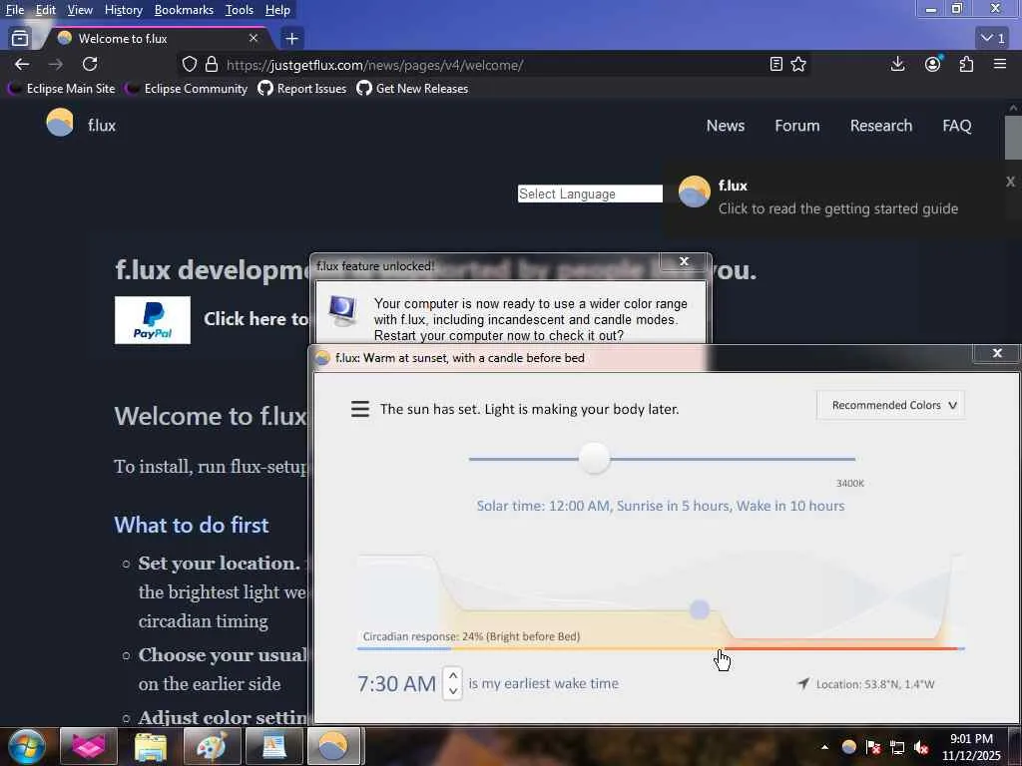
Task: Expand the Recommended Colors dropdown
Action: [x=890, y=405]
